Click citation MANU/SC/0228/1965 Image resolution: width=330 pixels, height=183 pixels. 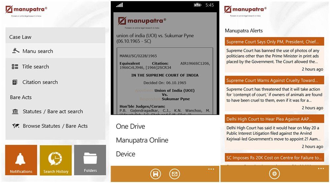pos(138,56)
